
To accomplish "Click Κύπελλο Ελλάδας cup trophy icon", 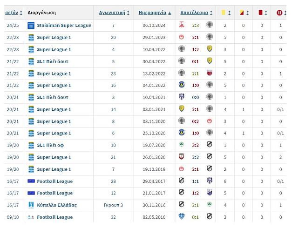I will tap(31, 205).
